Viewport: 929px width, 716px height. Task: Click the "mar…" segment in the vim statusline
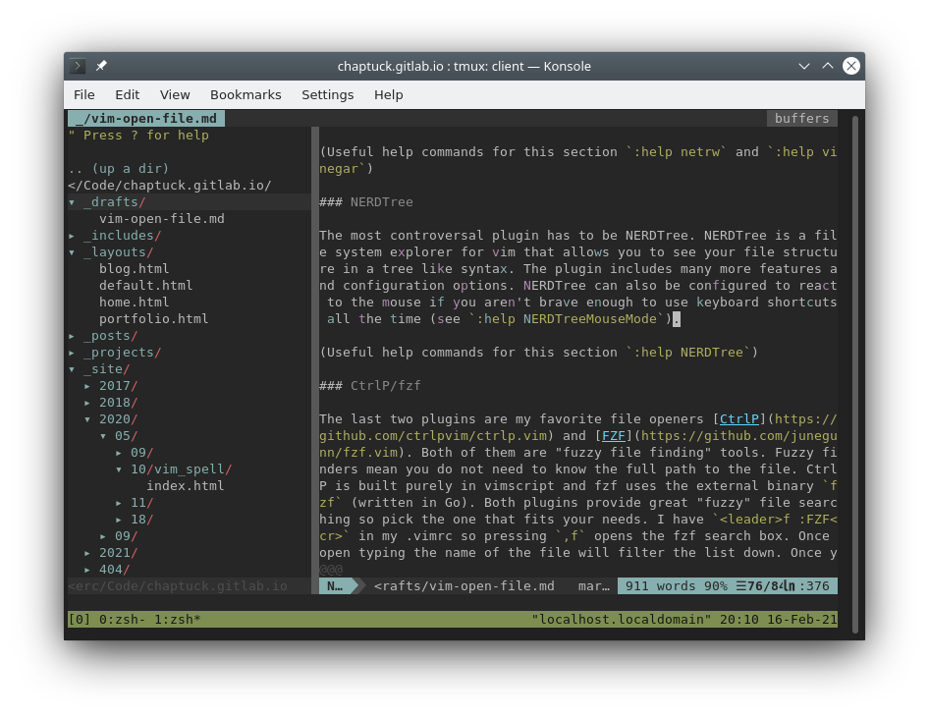click(x=594, y=585)
